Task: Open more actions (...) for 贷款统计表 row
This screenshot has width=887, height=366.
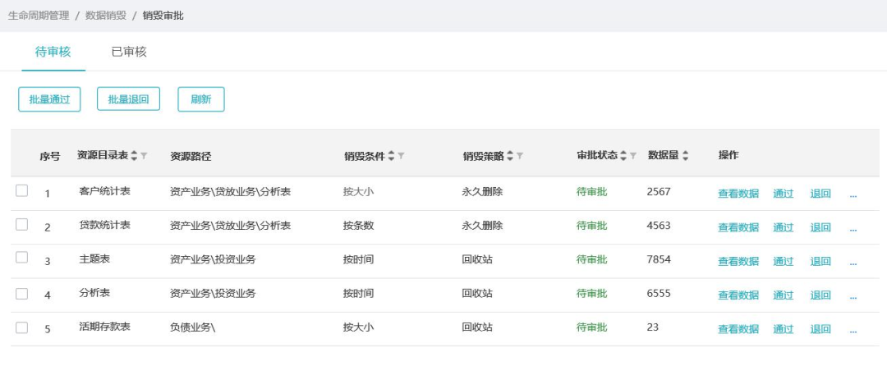Action: (x=853, y=227)
